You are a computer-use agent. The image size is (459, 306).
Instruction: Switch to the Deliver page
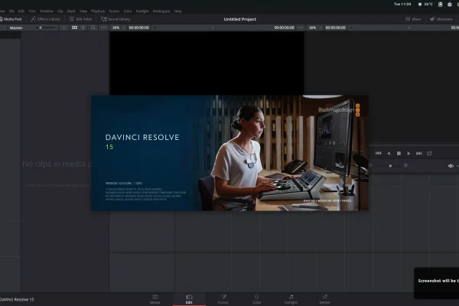point(324,299)
